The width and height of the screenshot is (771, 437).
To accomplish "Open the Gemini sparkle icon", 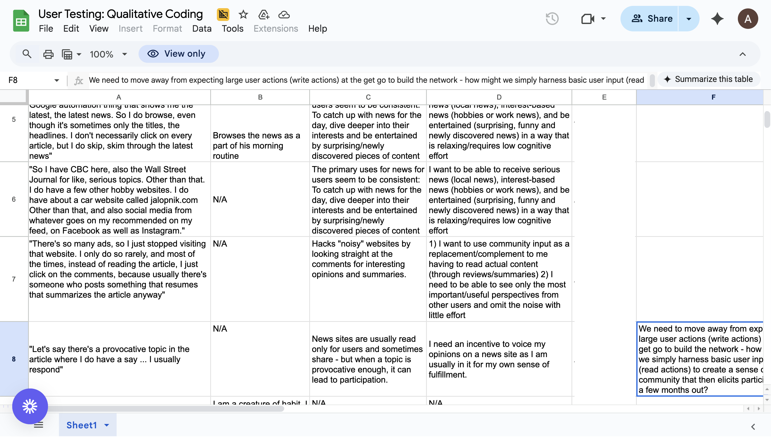I will point(717,19).
